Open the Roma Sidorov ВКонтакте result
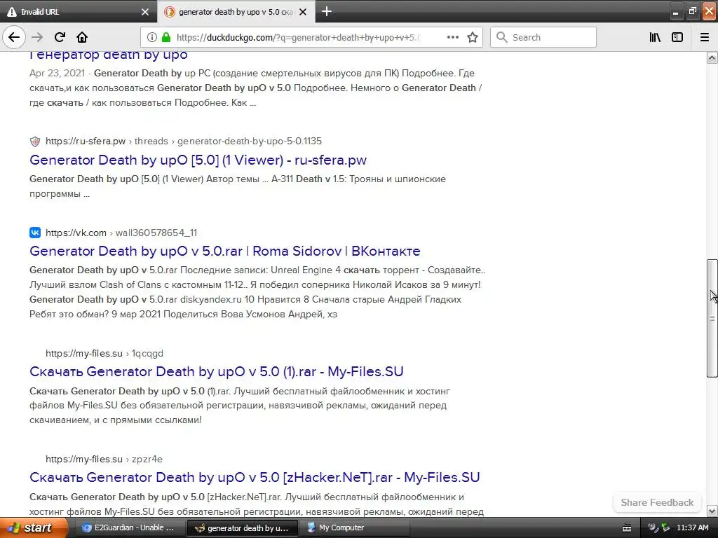This screenshot has height=538, width=718. pos(225,251)
